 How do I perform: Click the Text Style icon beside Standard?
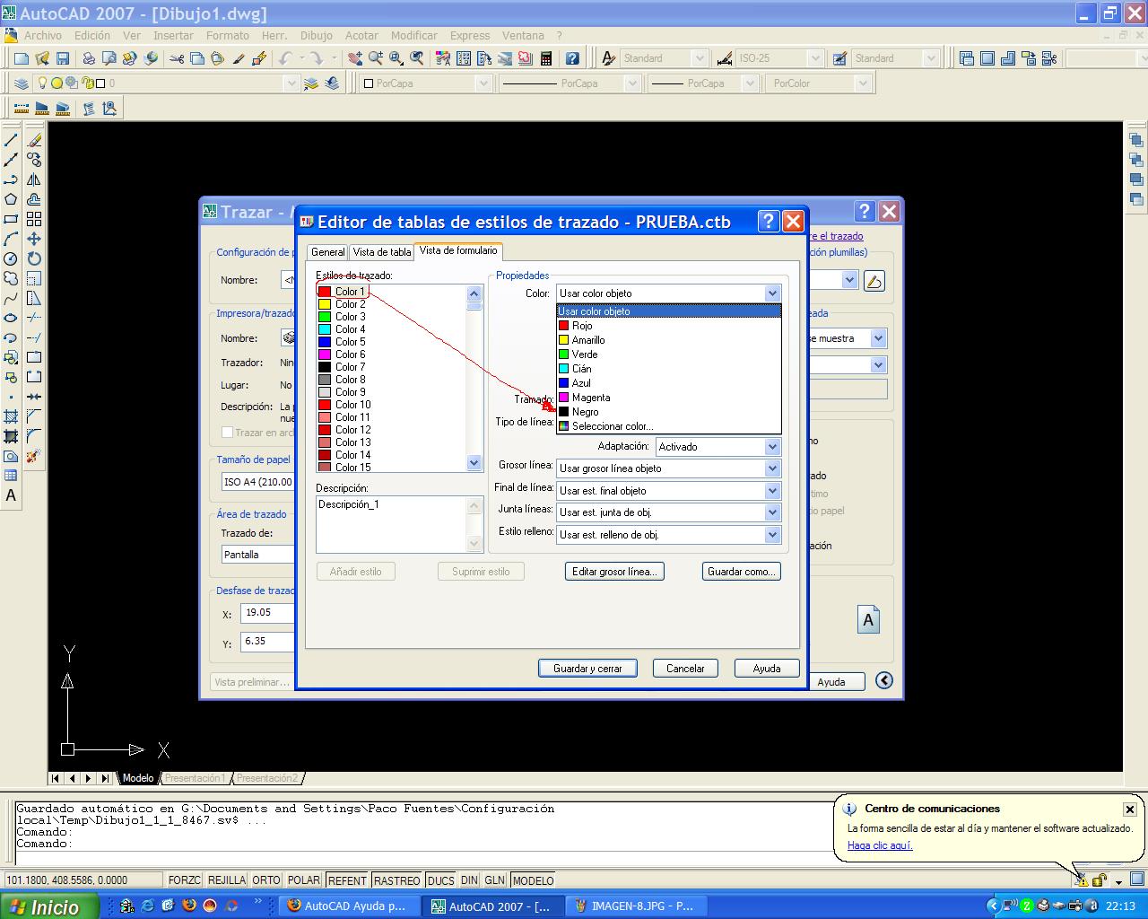coord(609,58)
